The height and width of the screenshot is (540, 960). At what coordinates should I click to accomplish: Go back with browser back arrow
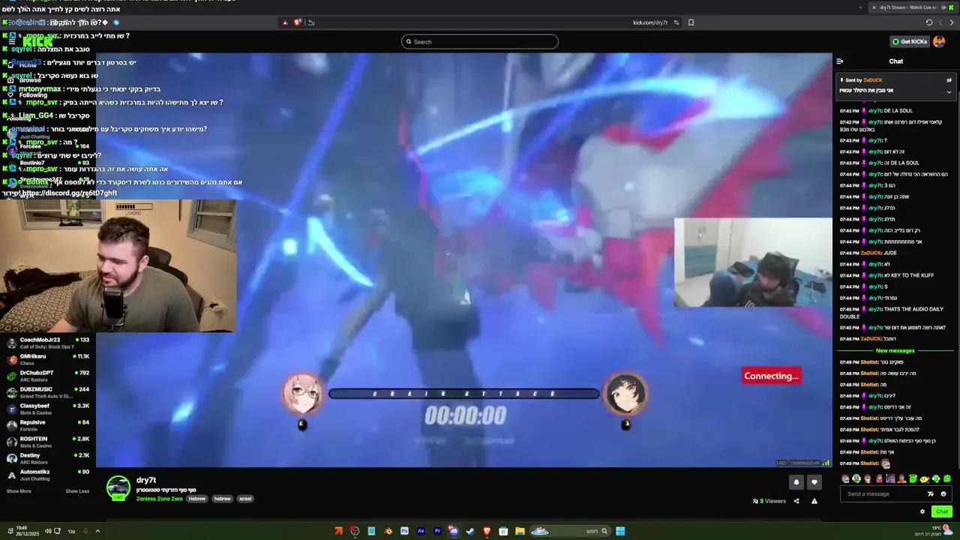(952, 22)
